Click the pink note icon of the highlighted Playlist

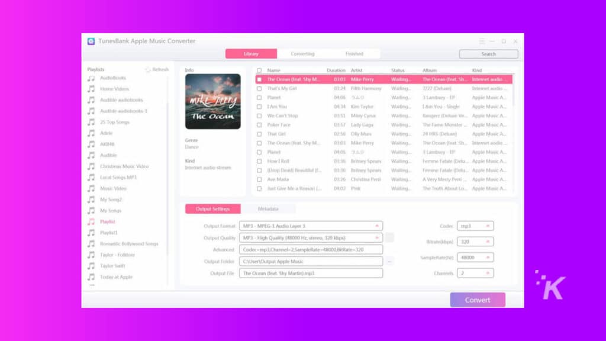(x=91, y=222)
